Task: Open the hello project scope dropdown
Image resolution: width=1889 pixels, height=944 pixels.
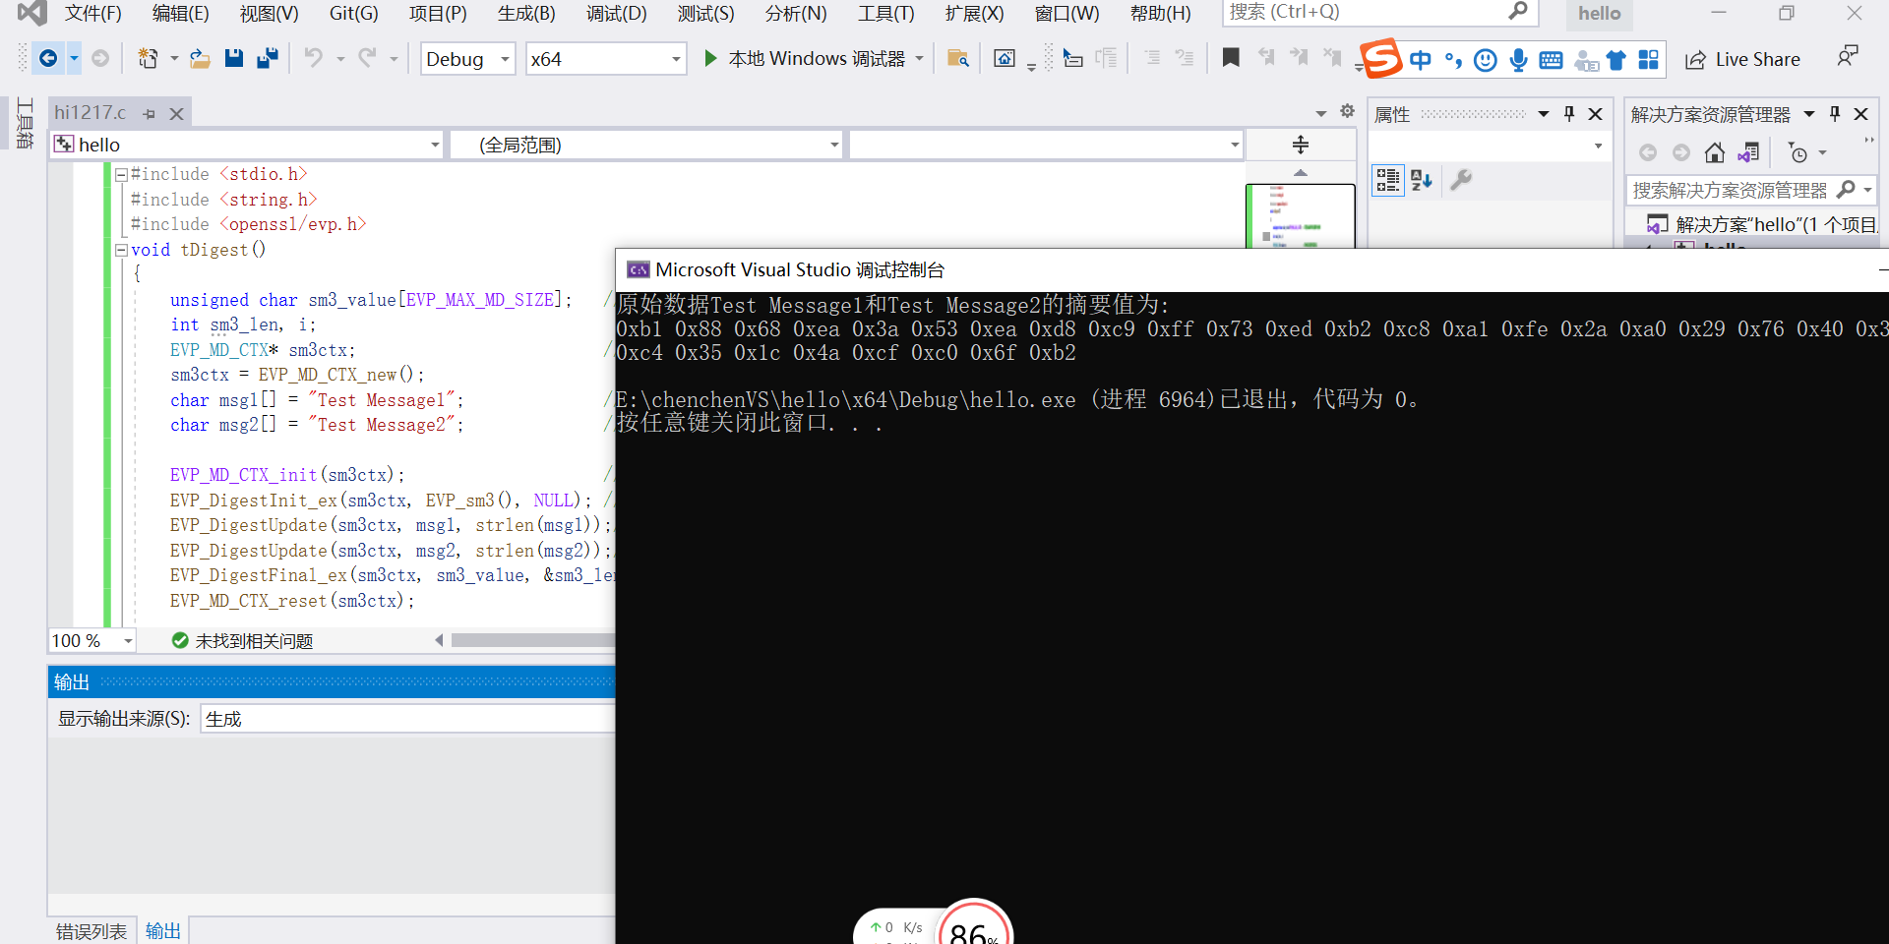Action: 247,145
